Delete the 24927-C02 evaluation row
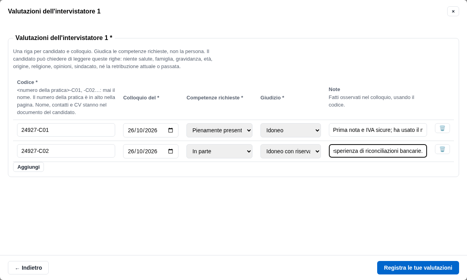Screen dimensions: 467x280 point(442,149)
